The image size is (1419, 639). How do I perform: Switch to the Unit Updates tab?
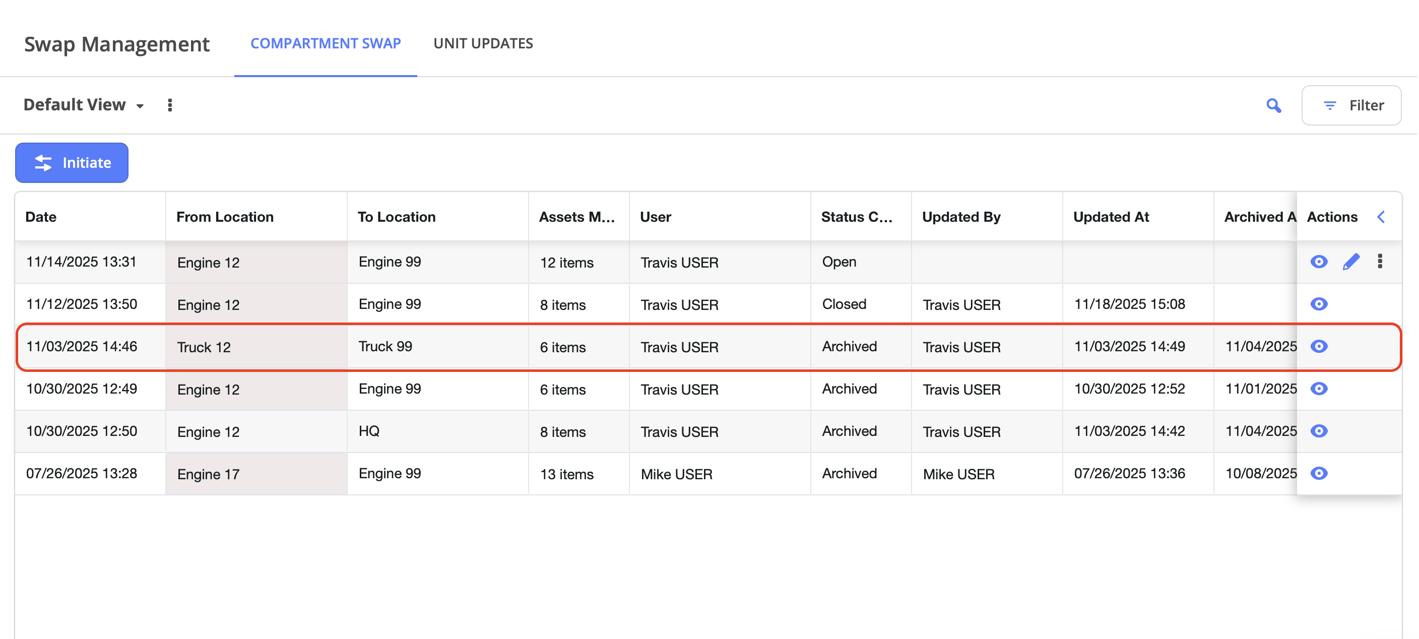(483, 43)
